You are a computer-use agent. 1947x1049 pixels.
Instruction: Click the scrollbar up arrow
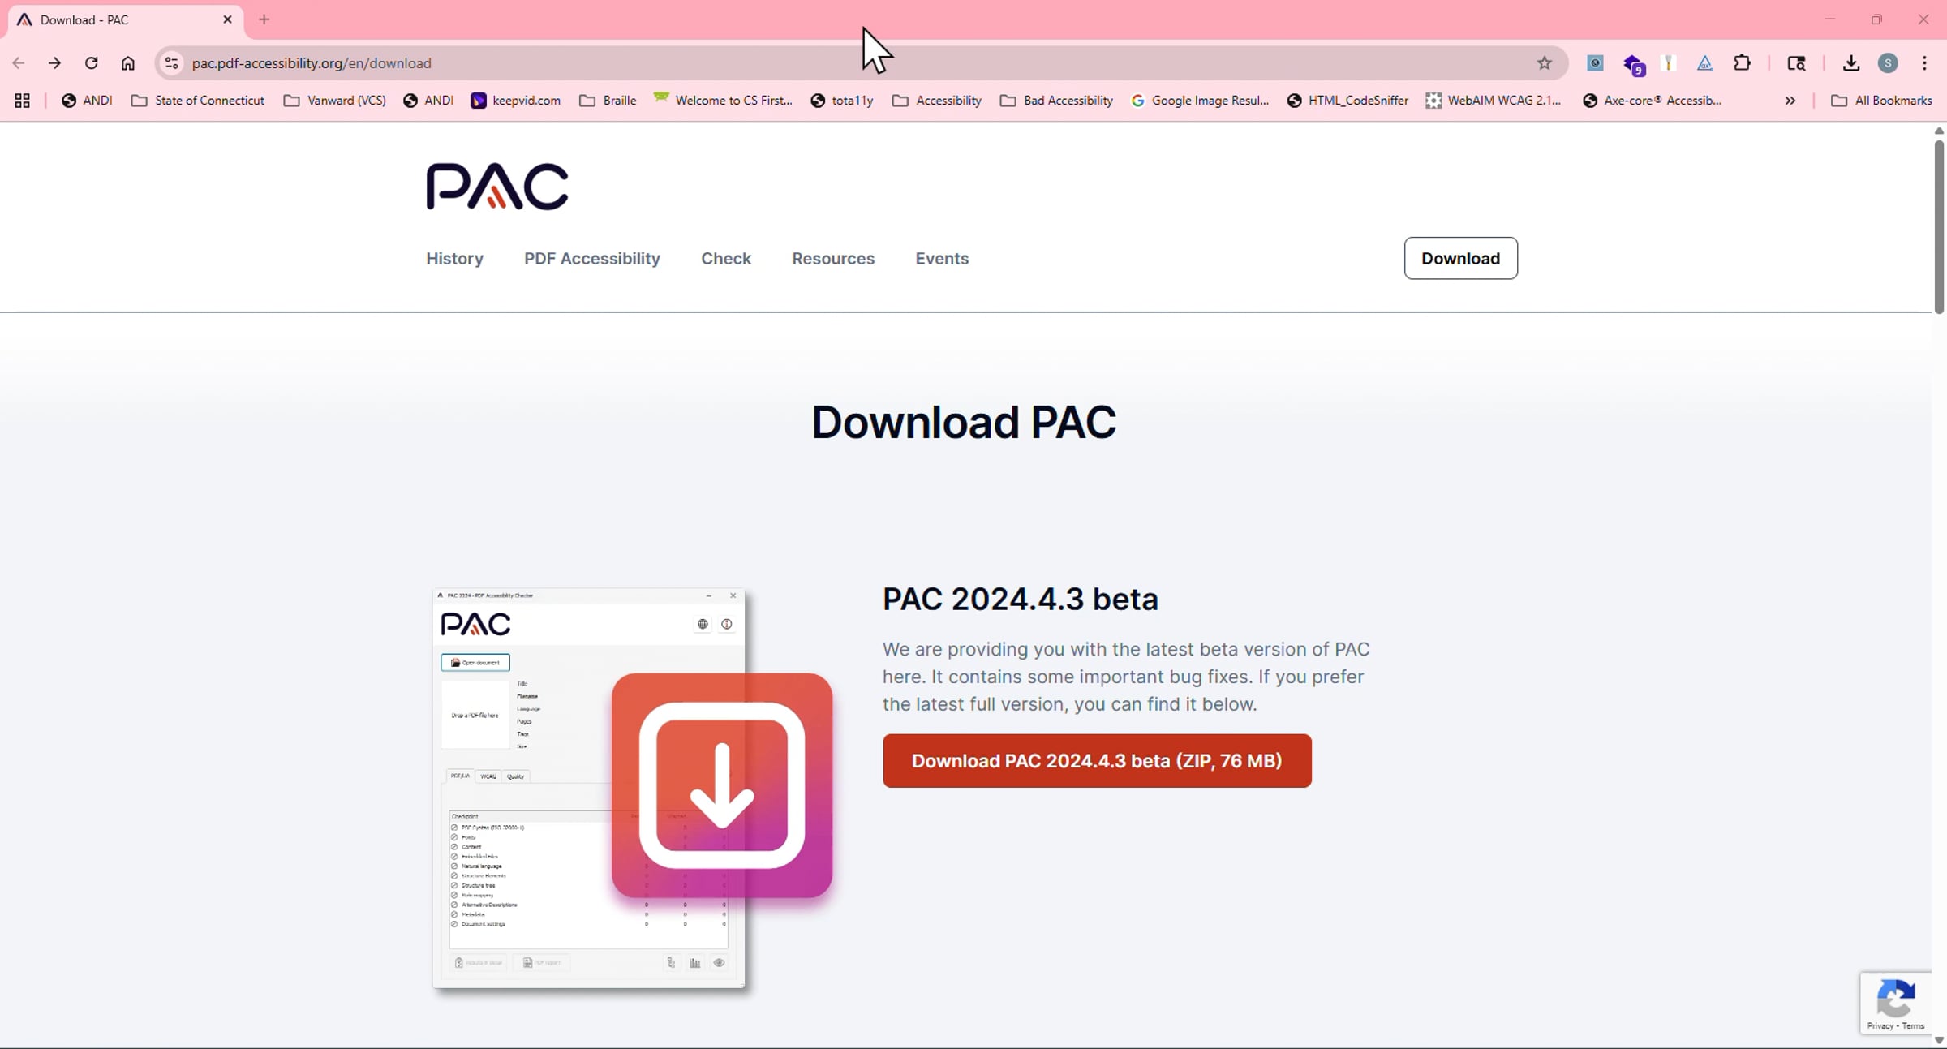pyautogui.click(x=1939, y=131)
